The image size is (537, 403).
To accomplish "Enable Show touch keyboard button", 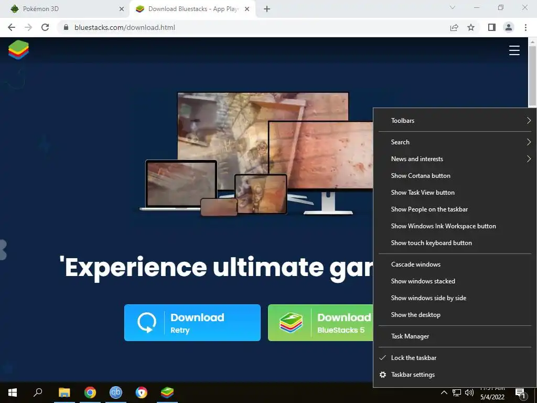I will coord(455,243).
